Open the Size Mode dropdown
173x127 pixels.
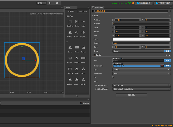tap(141, 73)
